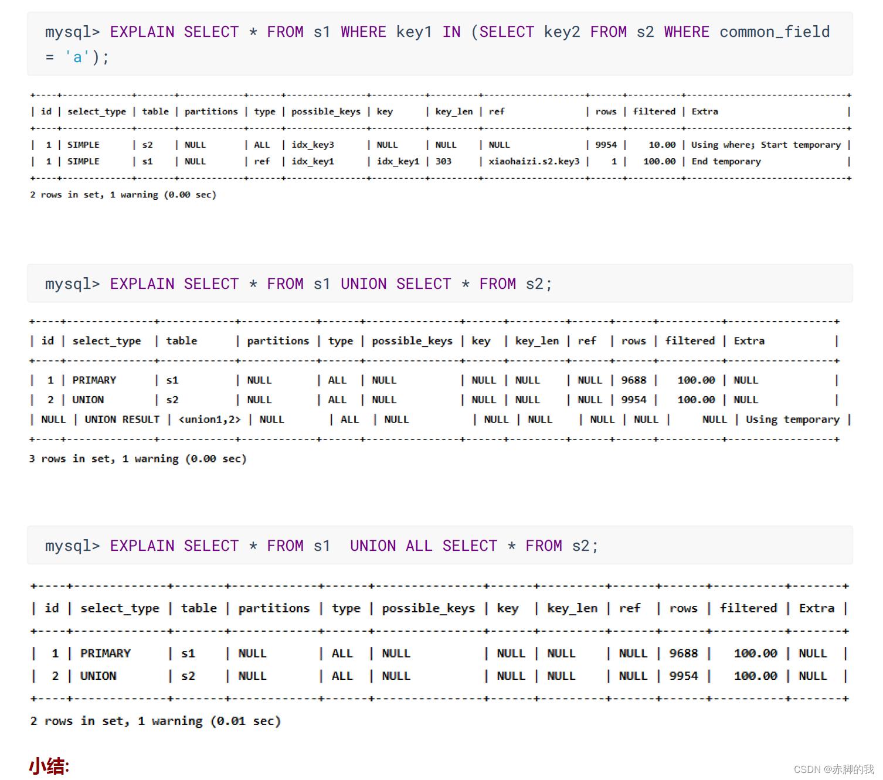Click "common_field" in the first query
883x780 pixels.
pos(775,32)
